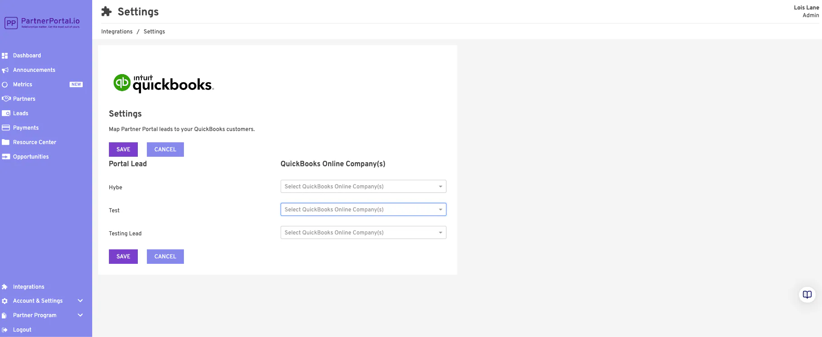The image size is (822, 337).
Task: Open the help book widget icon
Action: 807,295
